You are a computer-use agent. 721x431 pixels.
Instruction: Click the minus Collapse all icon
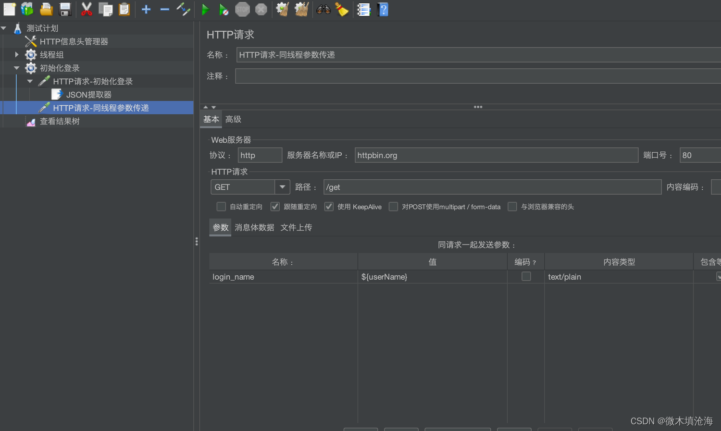[x=164, y=9]
